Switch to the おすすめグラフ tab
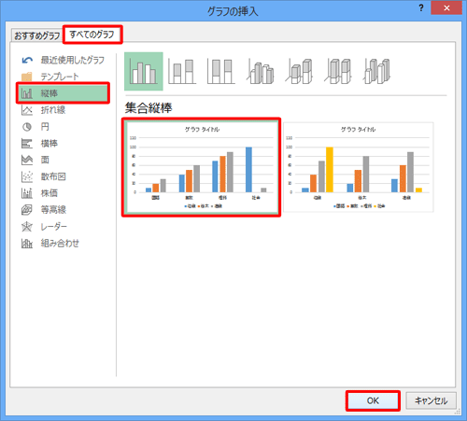467x421 pixels. pyautogui.click(x=37, y=35)
